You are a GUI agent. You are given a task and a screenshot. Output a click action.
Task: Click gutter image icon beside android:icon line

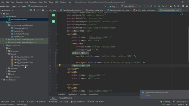53,15
